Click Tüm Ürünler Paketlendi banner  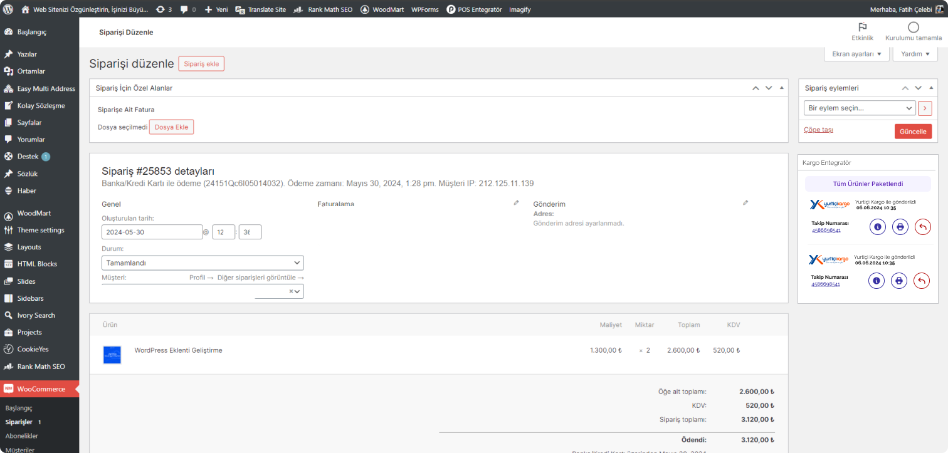(x=868, y=184)
